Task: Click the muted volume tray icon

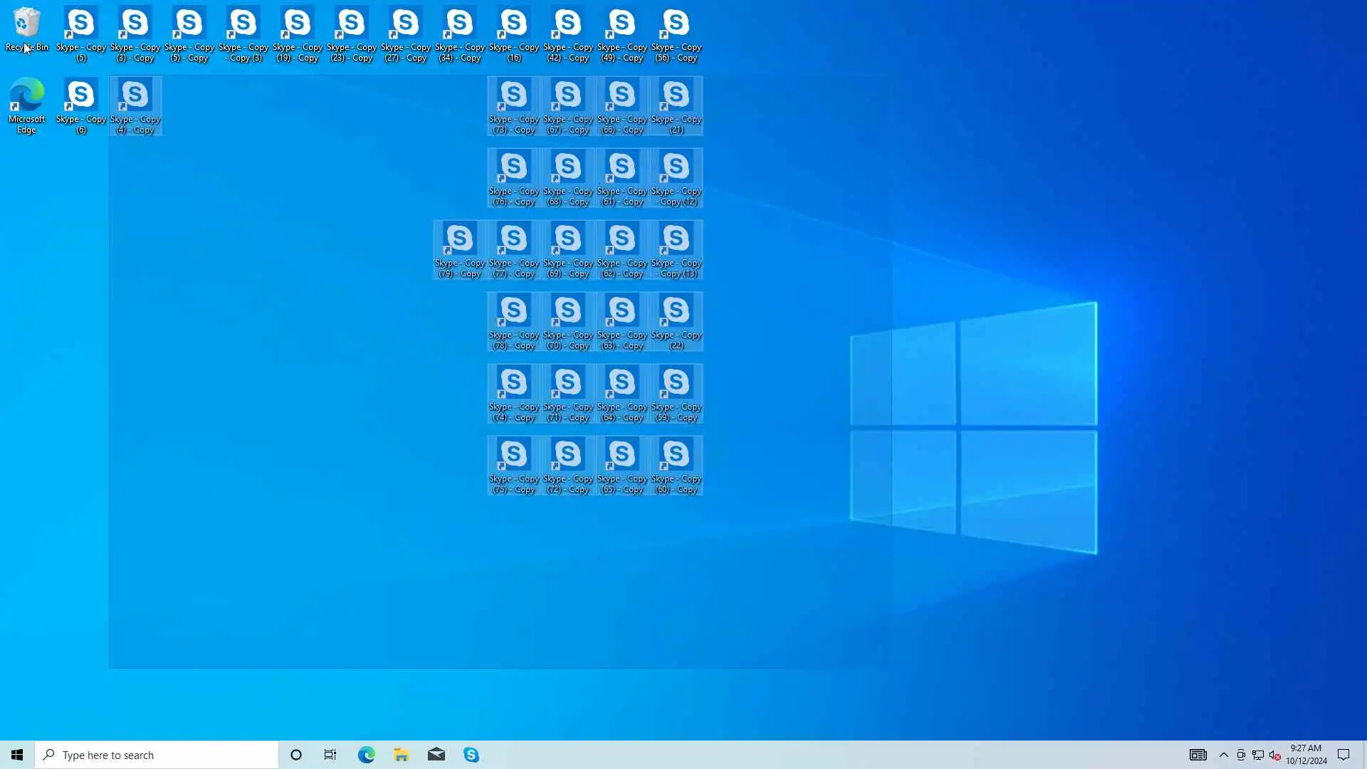Action: 1274,755
